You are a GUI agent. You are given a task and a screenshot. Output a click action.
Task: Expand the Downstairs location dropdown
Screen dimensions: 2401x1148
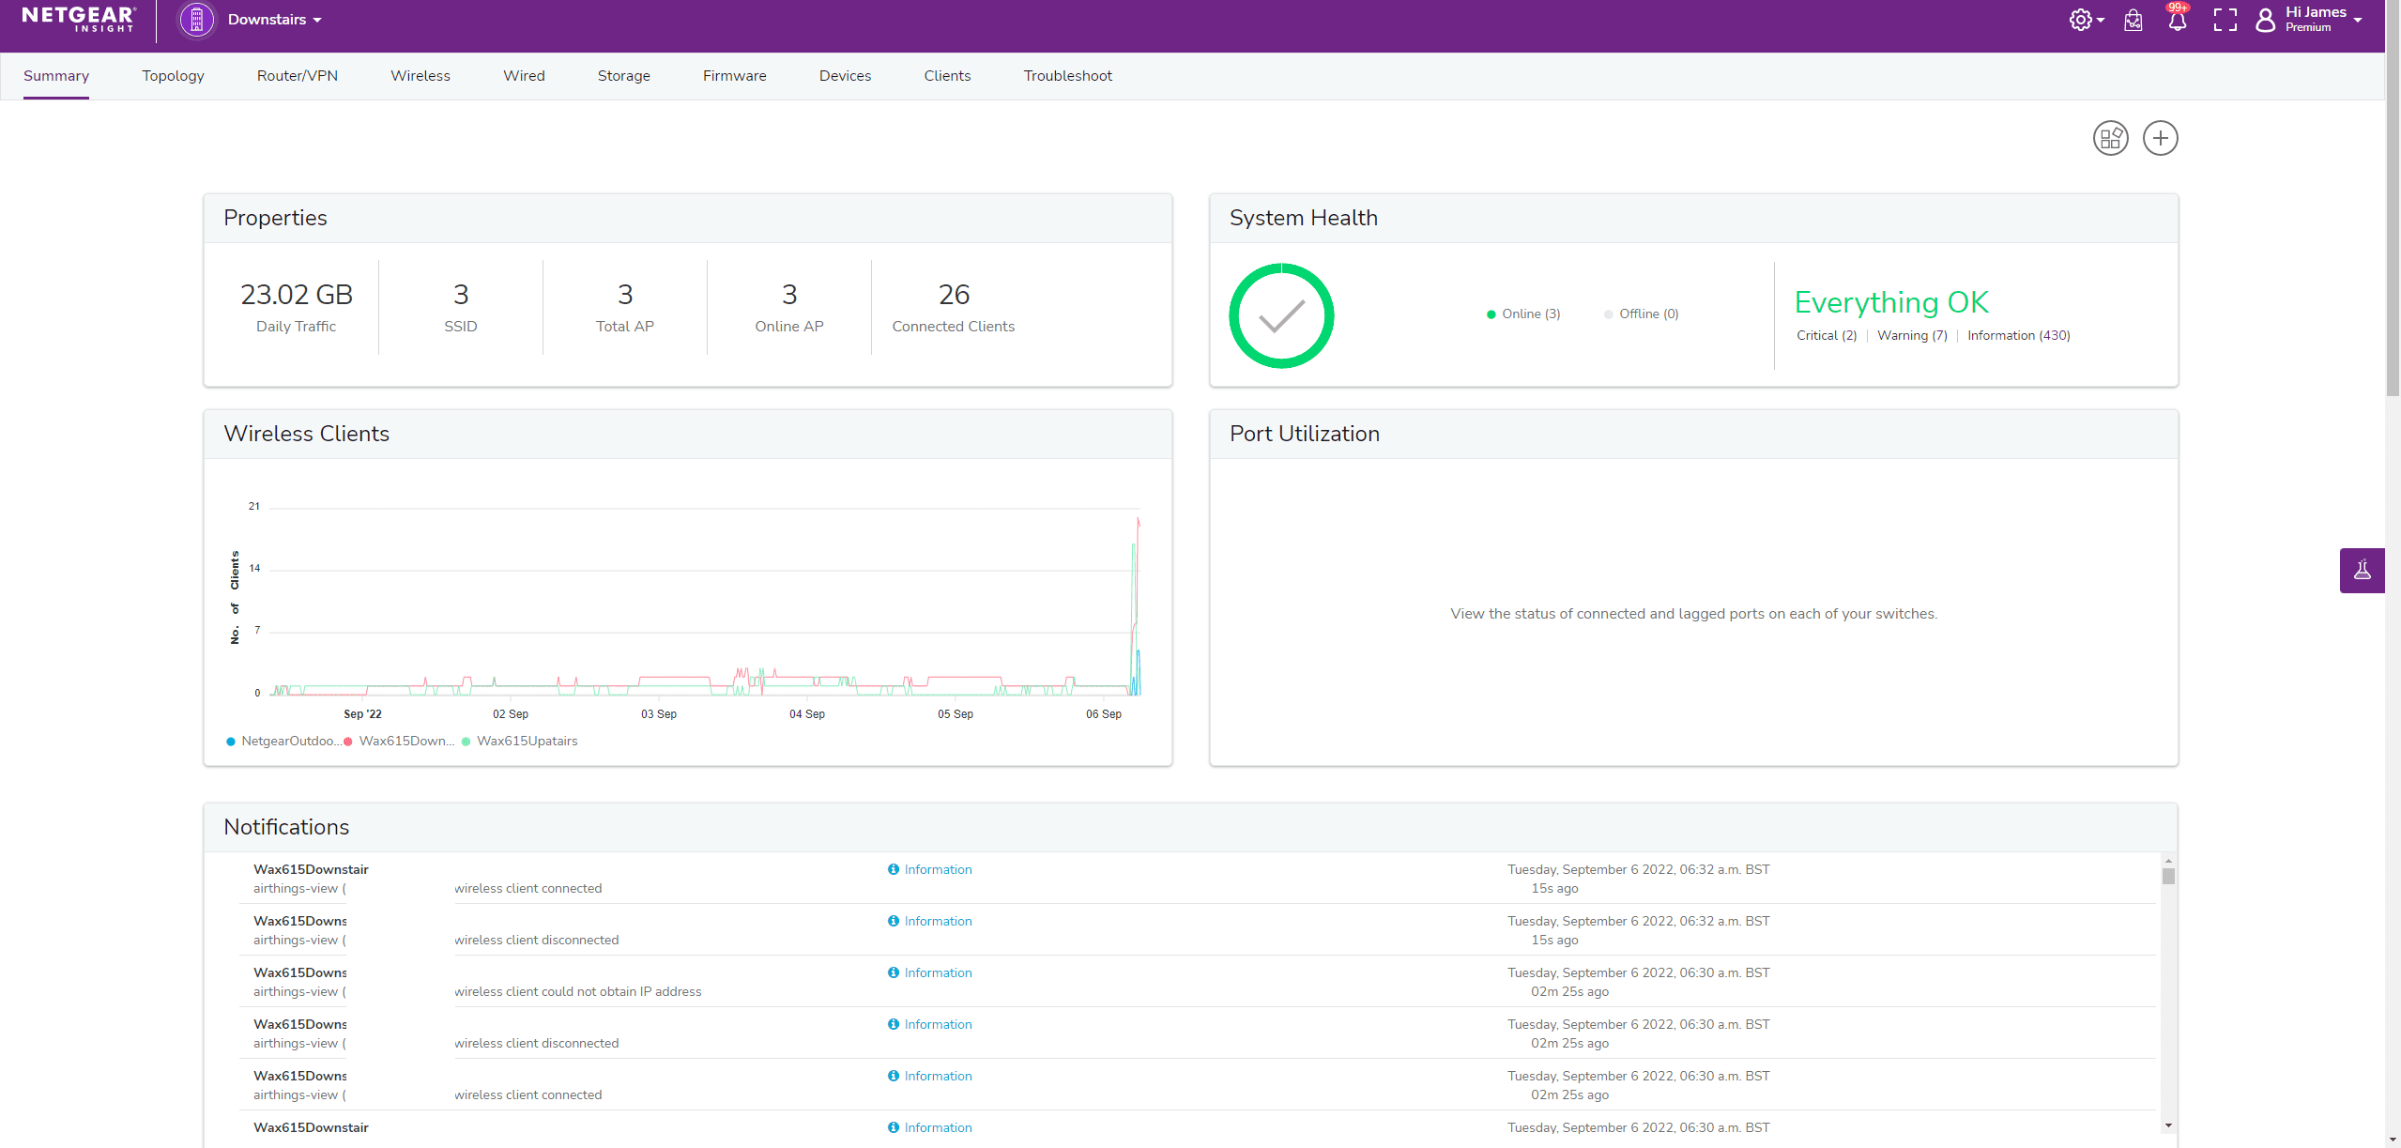coord(274,20)
